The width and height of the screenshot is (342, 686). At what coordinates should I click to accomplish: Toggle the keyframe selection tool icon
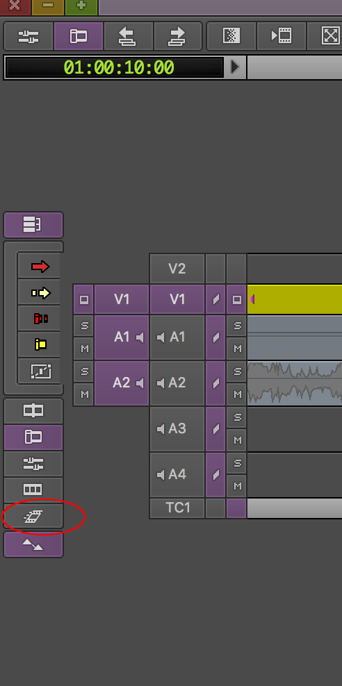pos(40,371)
